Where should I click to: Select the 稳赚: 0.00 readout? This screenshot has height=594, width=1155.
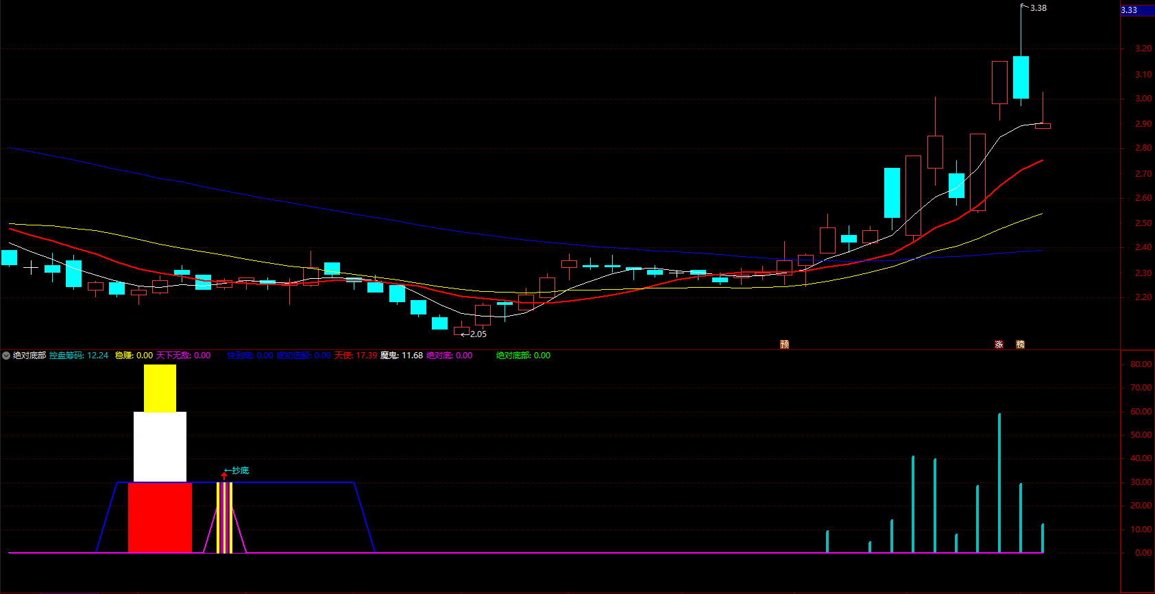(134, 356)
